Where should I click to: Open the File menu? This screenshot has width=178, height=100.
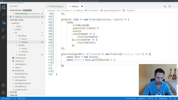click(x=1, y=3)
